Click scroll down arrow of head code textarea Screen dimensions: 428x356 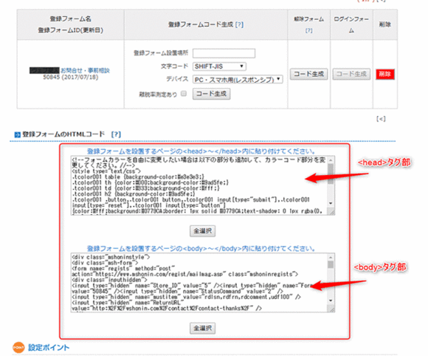(x=331, y=203)
